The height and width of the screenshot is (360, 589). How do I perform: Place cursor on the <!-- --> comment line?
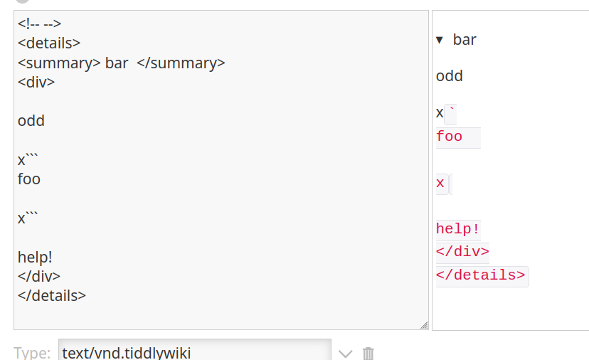[40, 24]
